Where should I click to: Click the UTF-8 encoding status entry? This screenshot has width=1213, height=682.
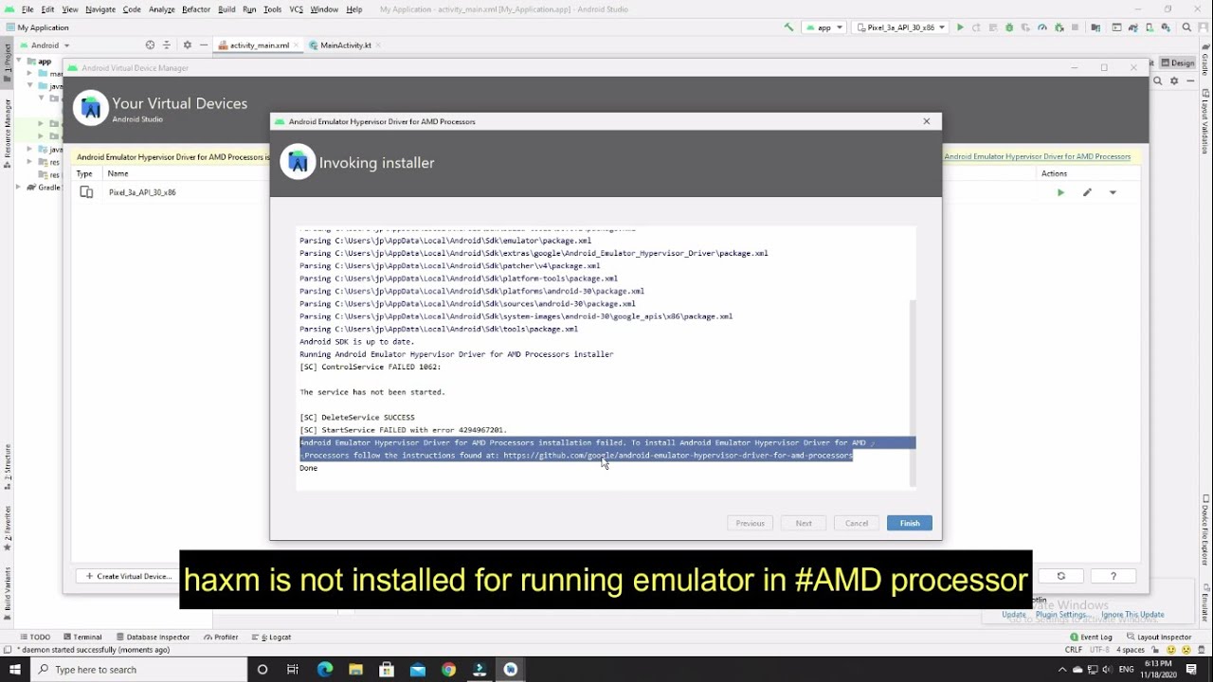tap(1099, 650)
